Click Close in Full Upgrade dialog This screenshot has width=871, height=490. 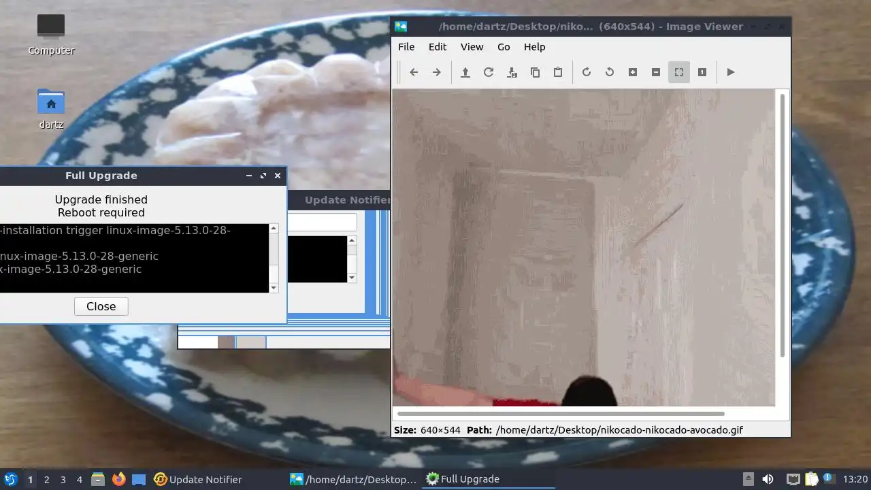(x=101, y=306)
